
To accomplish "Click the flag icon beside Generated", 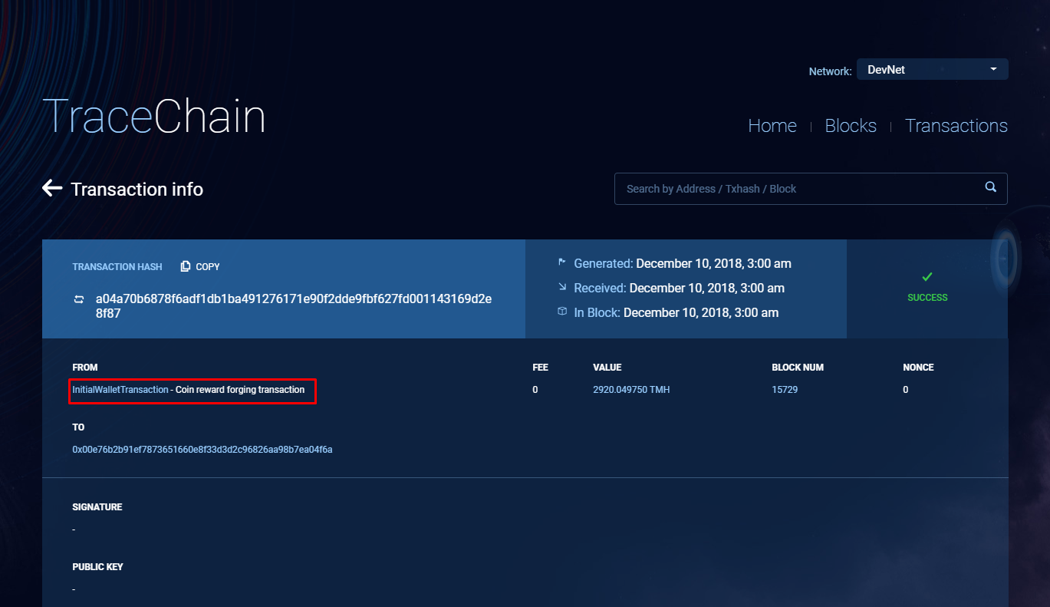I will 561,262.
